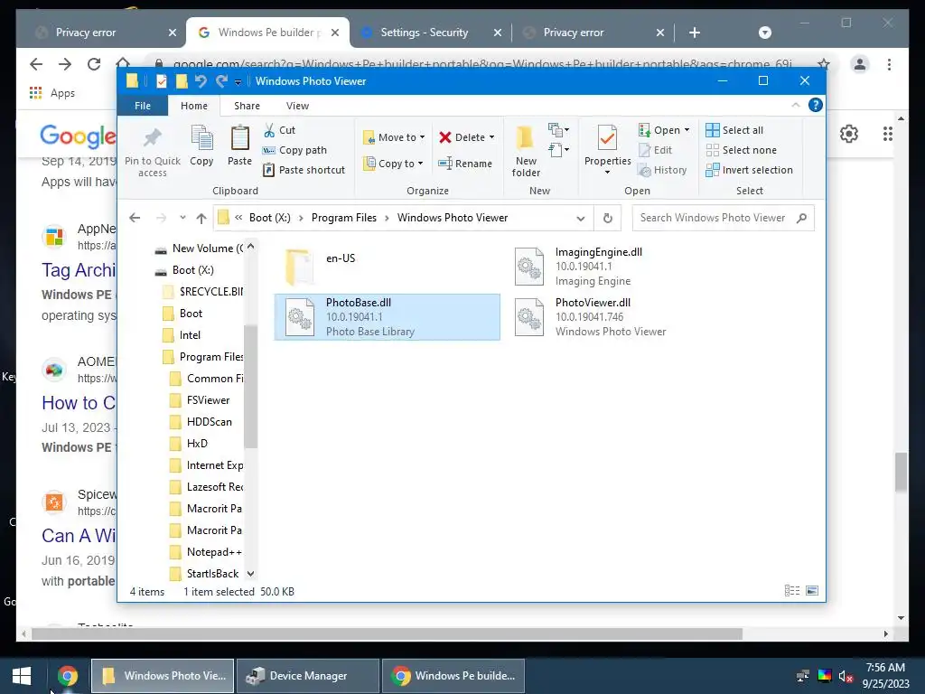925x694 pixels.
Task: Click muted volume tray icon
Action: (x=846, y=676)
